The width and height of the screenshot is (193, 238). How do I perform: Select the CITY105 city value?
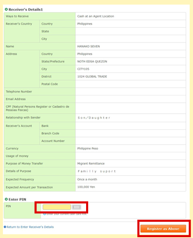pos(83,69)
